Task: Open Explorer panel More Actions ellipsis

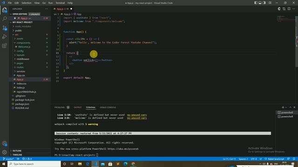Action: coord(47,9)
